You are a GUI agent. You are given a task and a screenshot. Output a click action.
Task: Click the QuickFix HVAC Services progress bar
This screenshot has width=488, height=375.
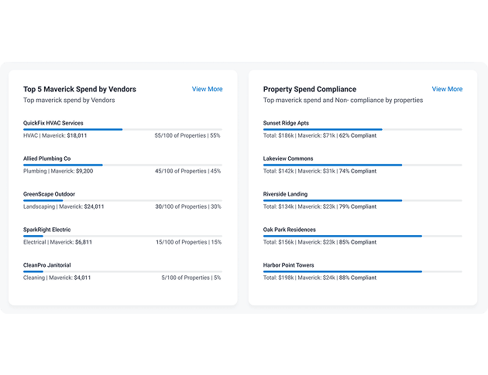(x=122, y=130)
